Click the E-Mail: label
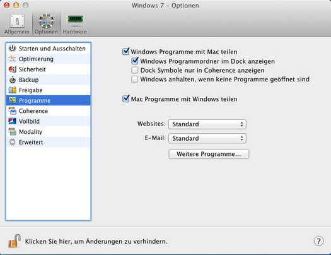The height and width of the screenshot is (255, 331). 155,138
